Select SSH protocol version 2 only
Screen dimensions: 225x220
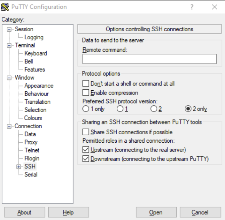click(x=188, y=109)
